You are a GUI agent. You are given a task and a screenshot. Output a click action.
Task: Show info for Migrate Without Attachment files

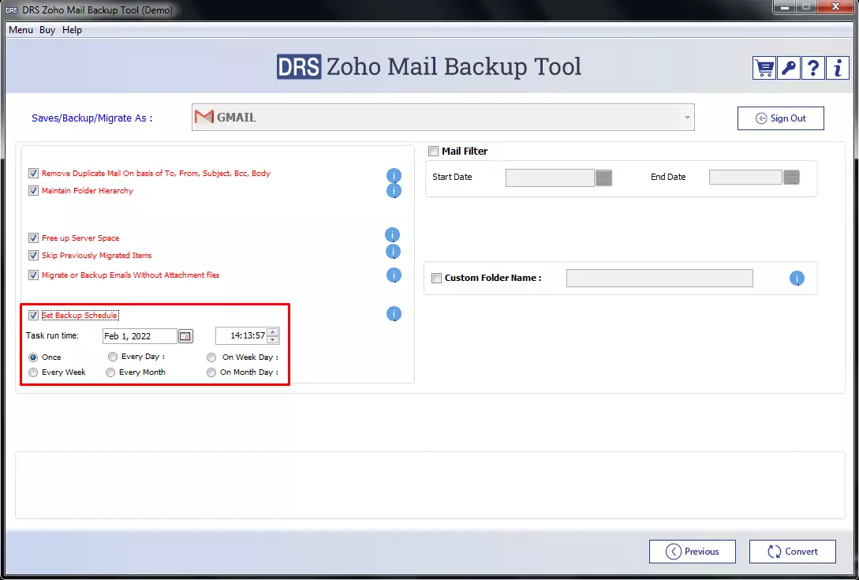click(x=394, y=275)
